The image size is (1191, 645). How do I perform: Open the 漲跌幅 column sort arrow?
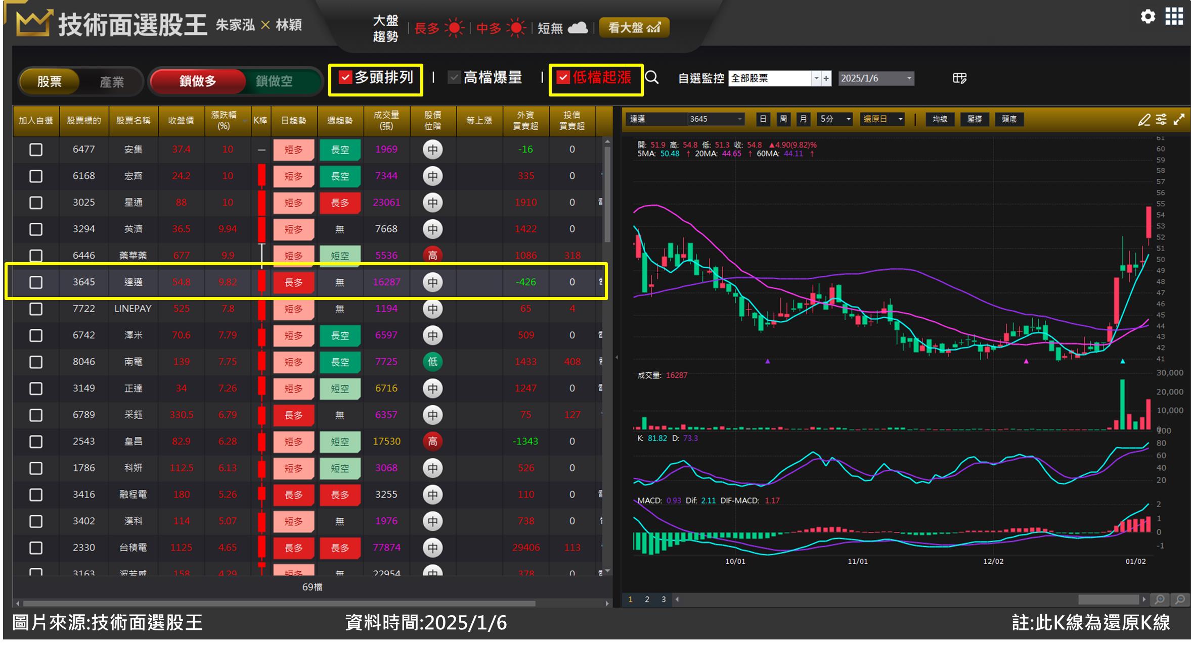(x=245, y=121)
